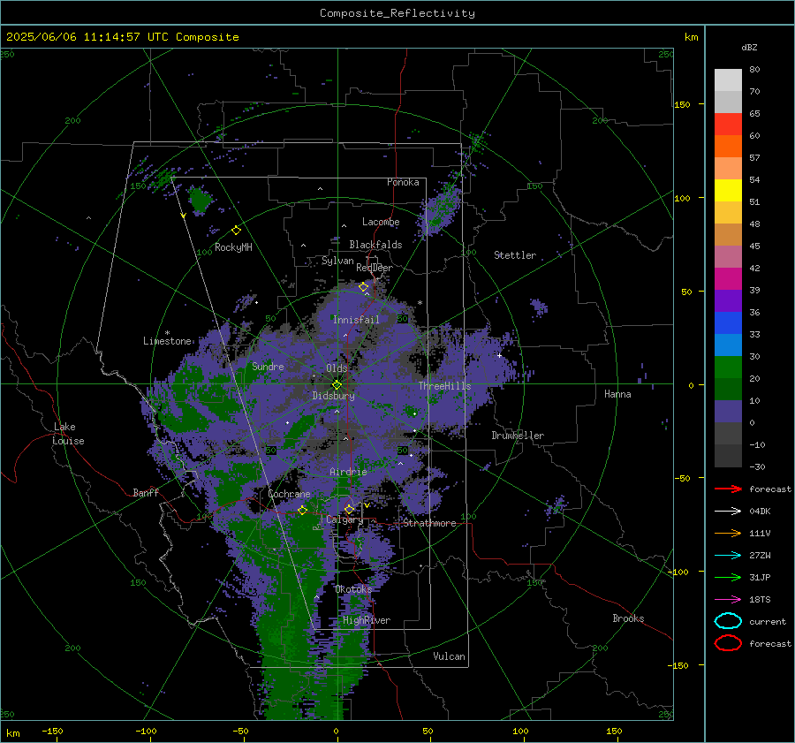
Task: Click the yellow V marker near Calgary
Action: (367, 505)
